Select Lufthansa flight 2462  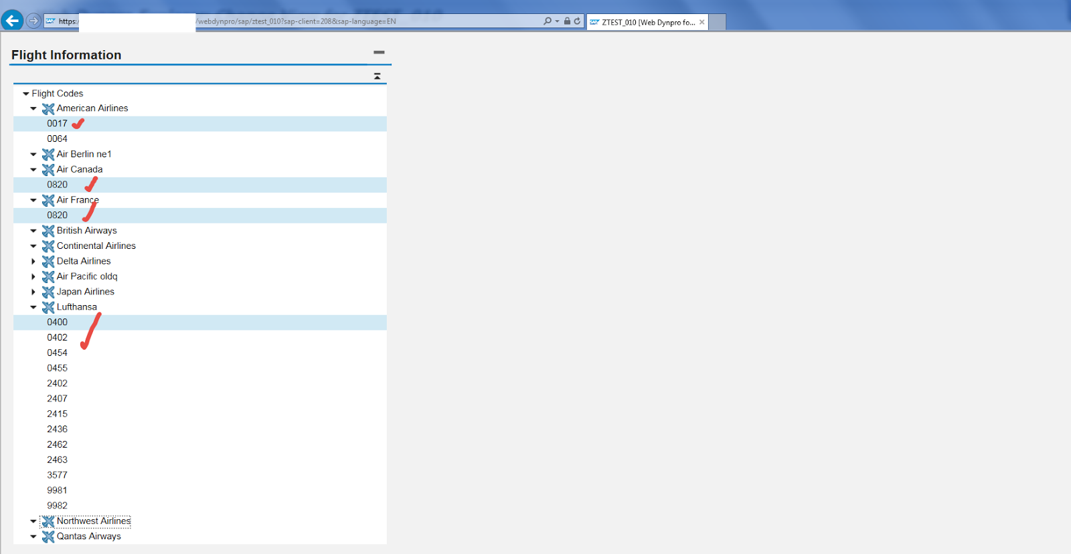pos(200,445)
